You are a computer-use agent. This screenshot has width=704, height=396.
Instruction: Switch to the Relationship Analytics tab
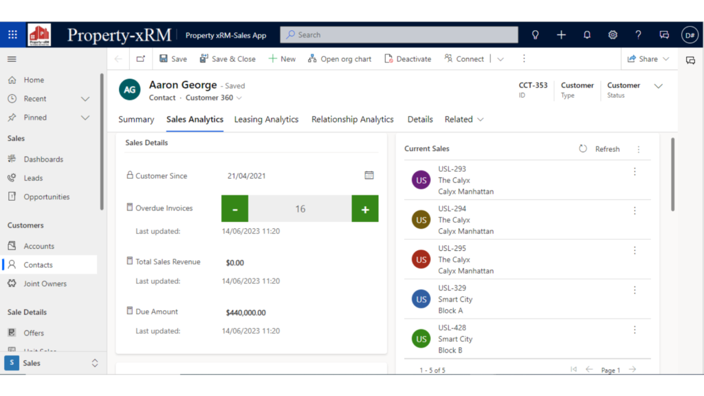click(353, 120)
